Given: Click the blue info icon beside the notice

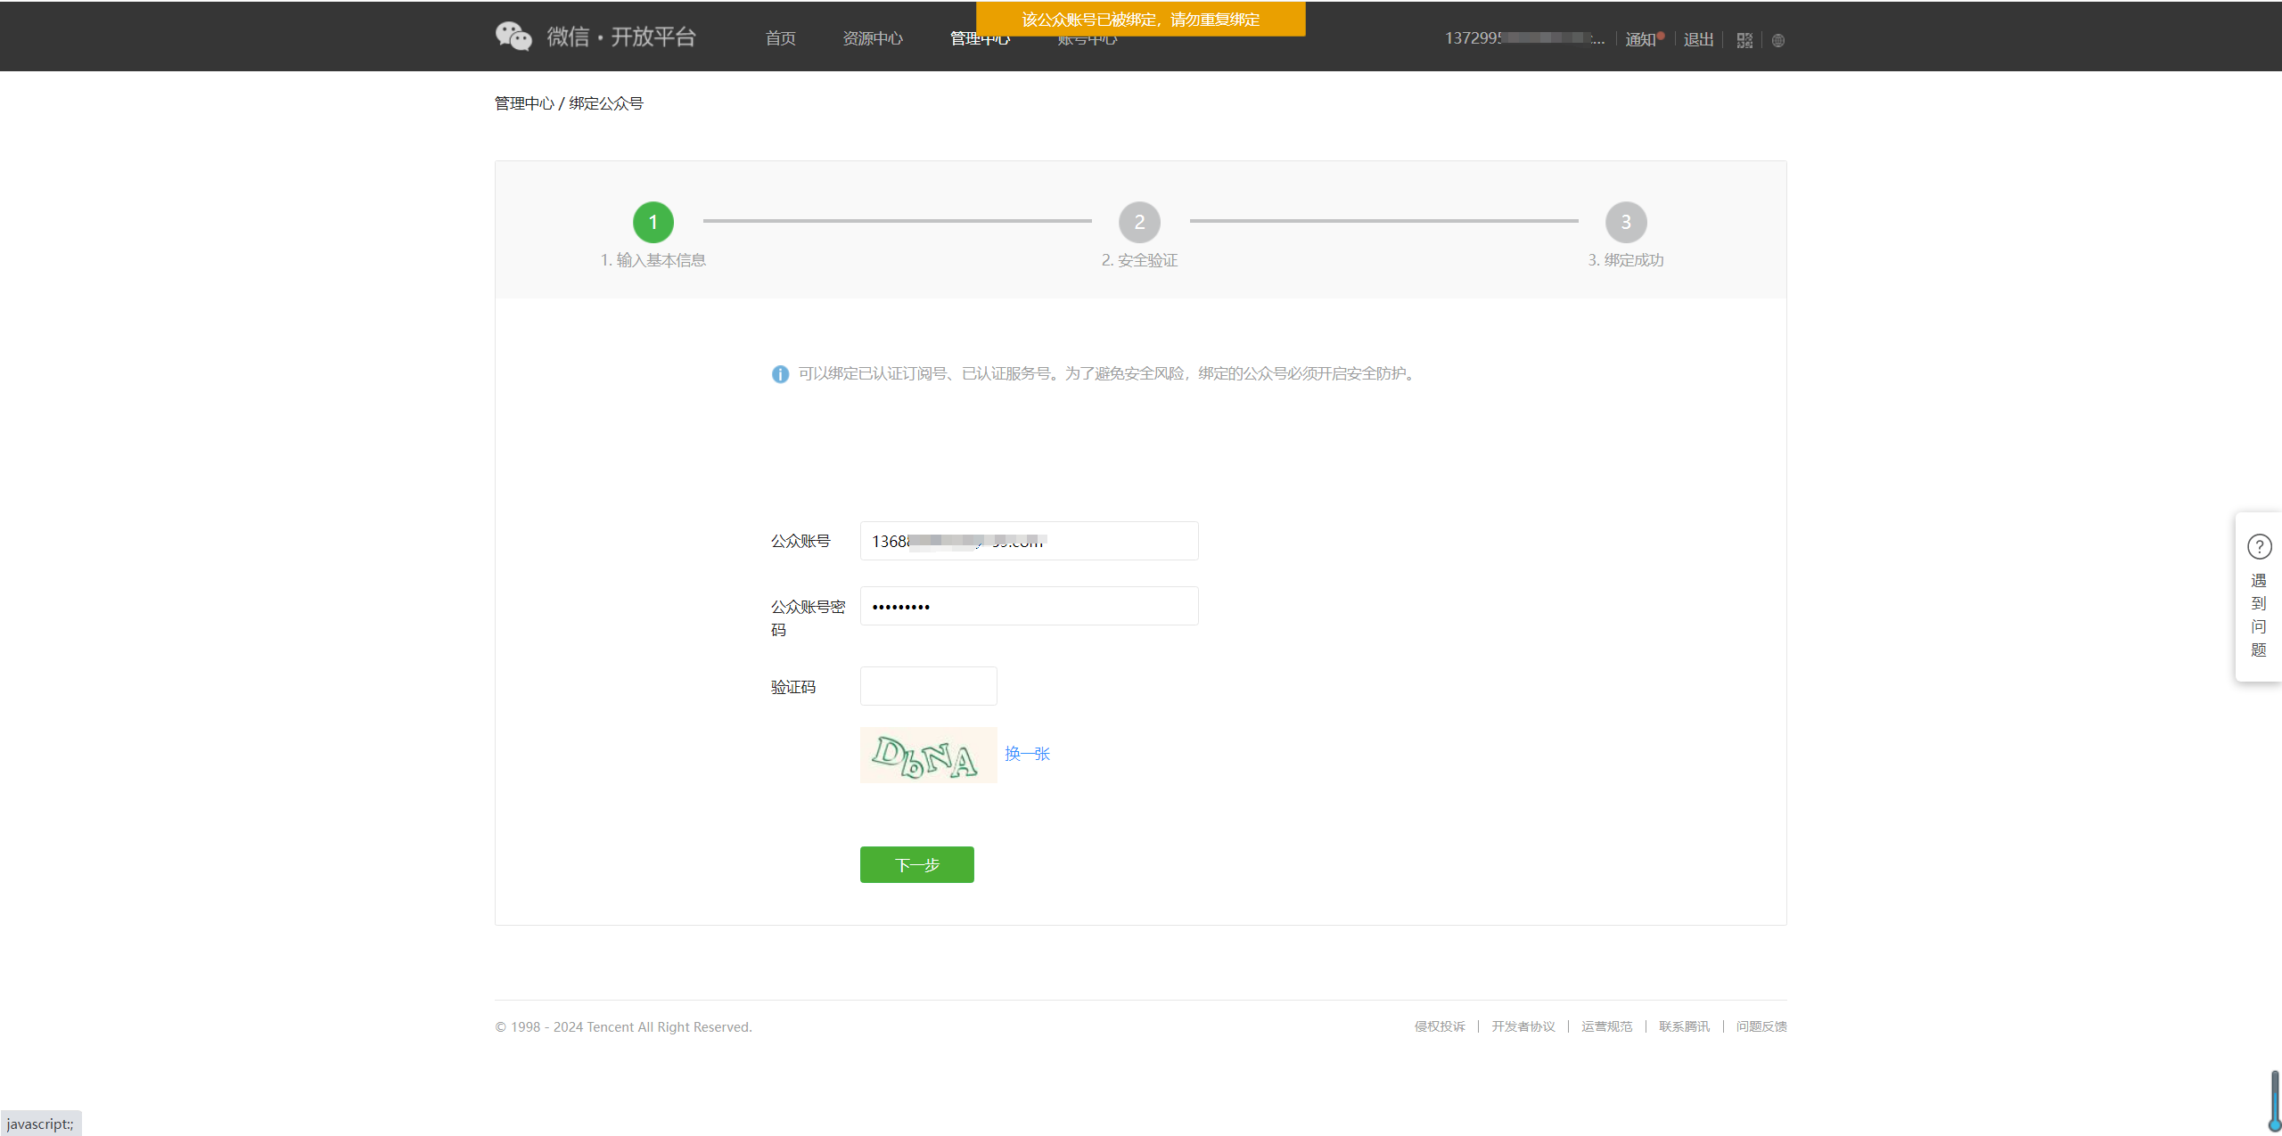Looking at the screenshot, I should (x=780, y=374).
